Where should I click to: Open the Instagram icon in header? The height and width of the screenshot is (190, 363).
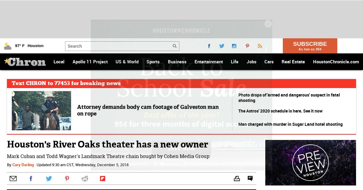[234, 46]
